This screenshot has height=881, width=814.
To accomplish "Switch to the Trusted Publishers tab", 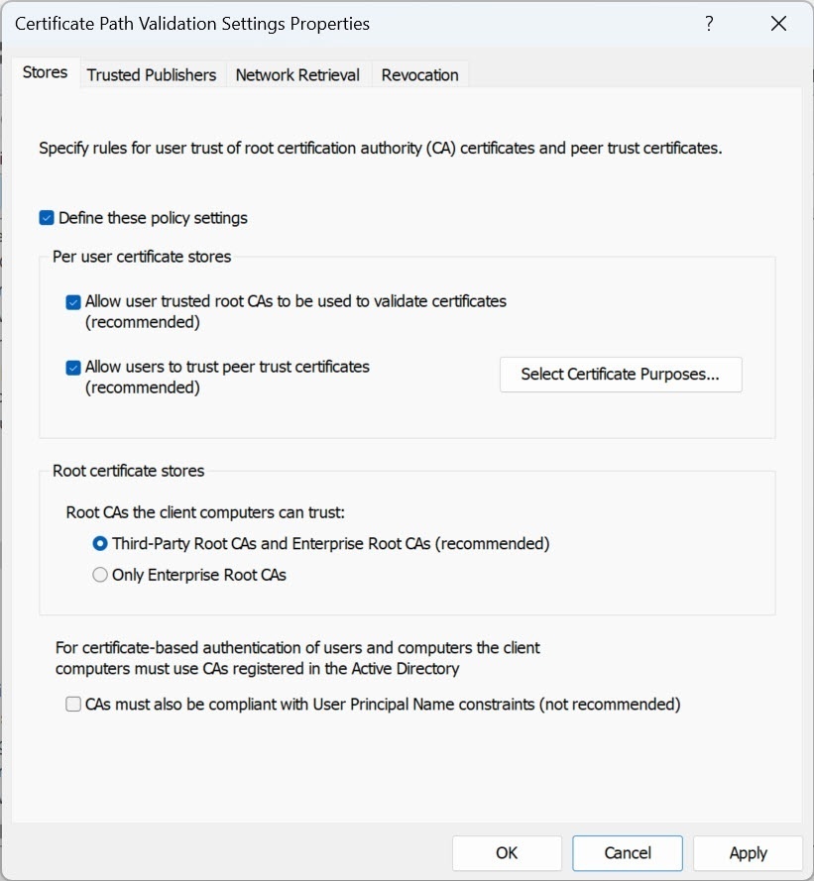I will click(151, 75).
